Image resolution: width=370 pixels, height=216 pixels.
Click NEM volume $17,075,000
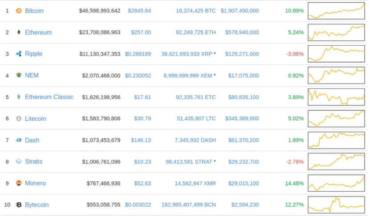pos(244,75)
